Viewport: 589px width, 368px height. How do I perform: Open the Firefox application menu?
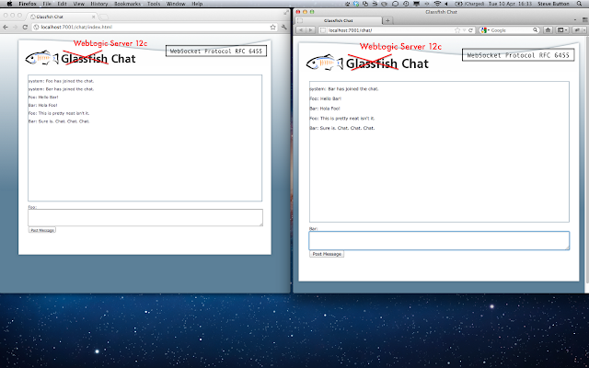point(28,4)
